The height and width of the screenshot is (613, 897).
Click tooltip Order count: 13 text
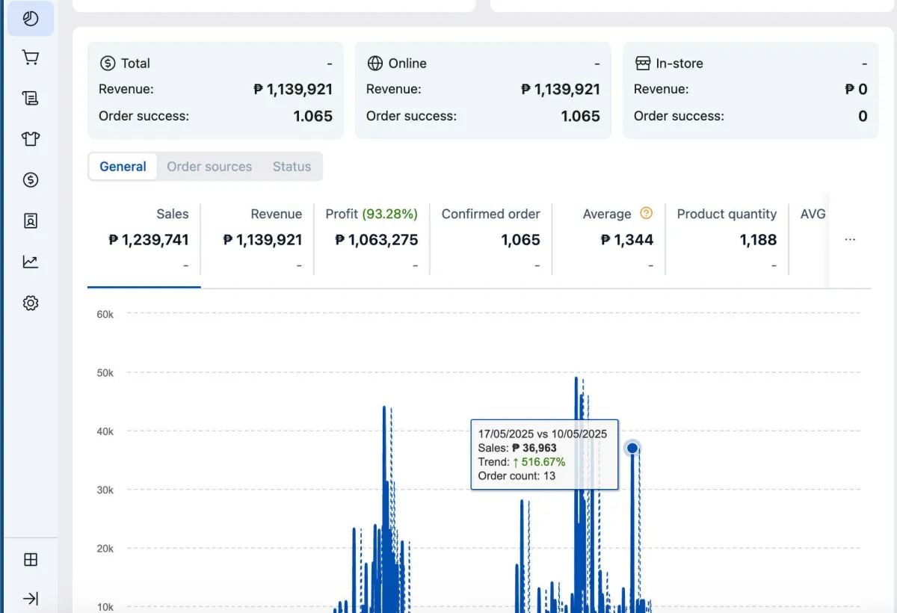pos(517,475)
